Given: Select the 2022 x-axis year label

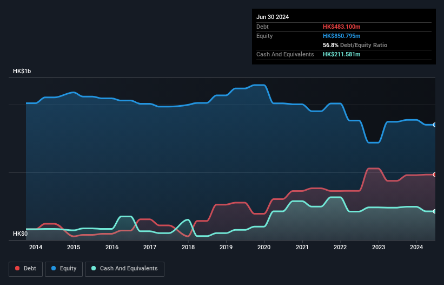Looking at the screenshot, I should pyautogui.click(x=340, y=248).
